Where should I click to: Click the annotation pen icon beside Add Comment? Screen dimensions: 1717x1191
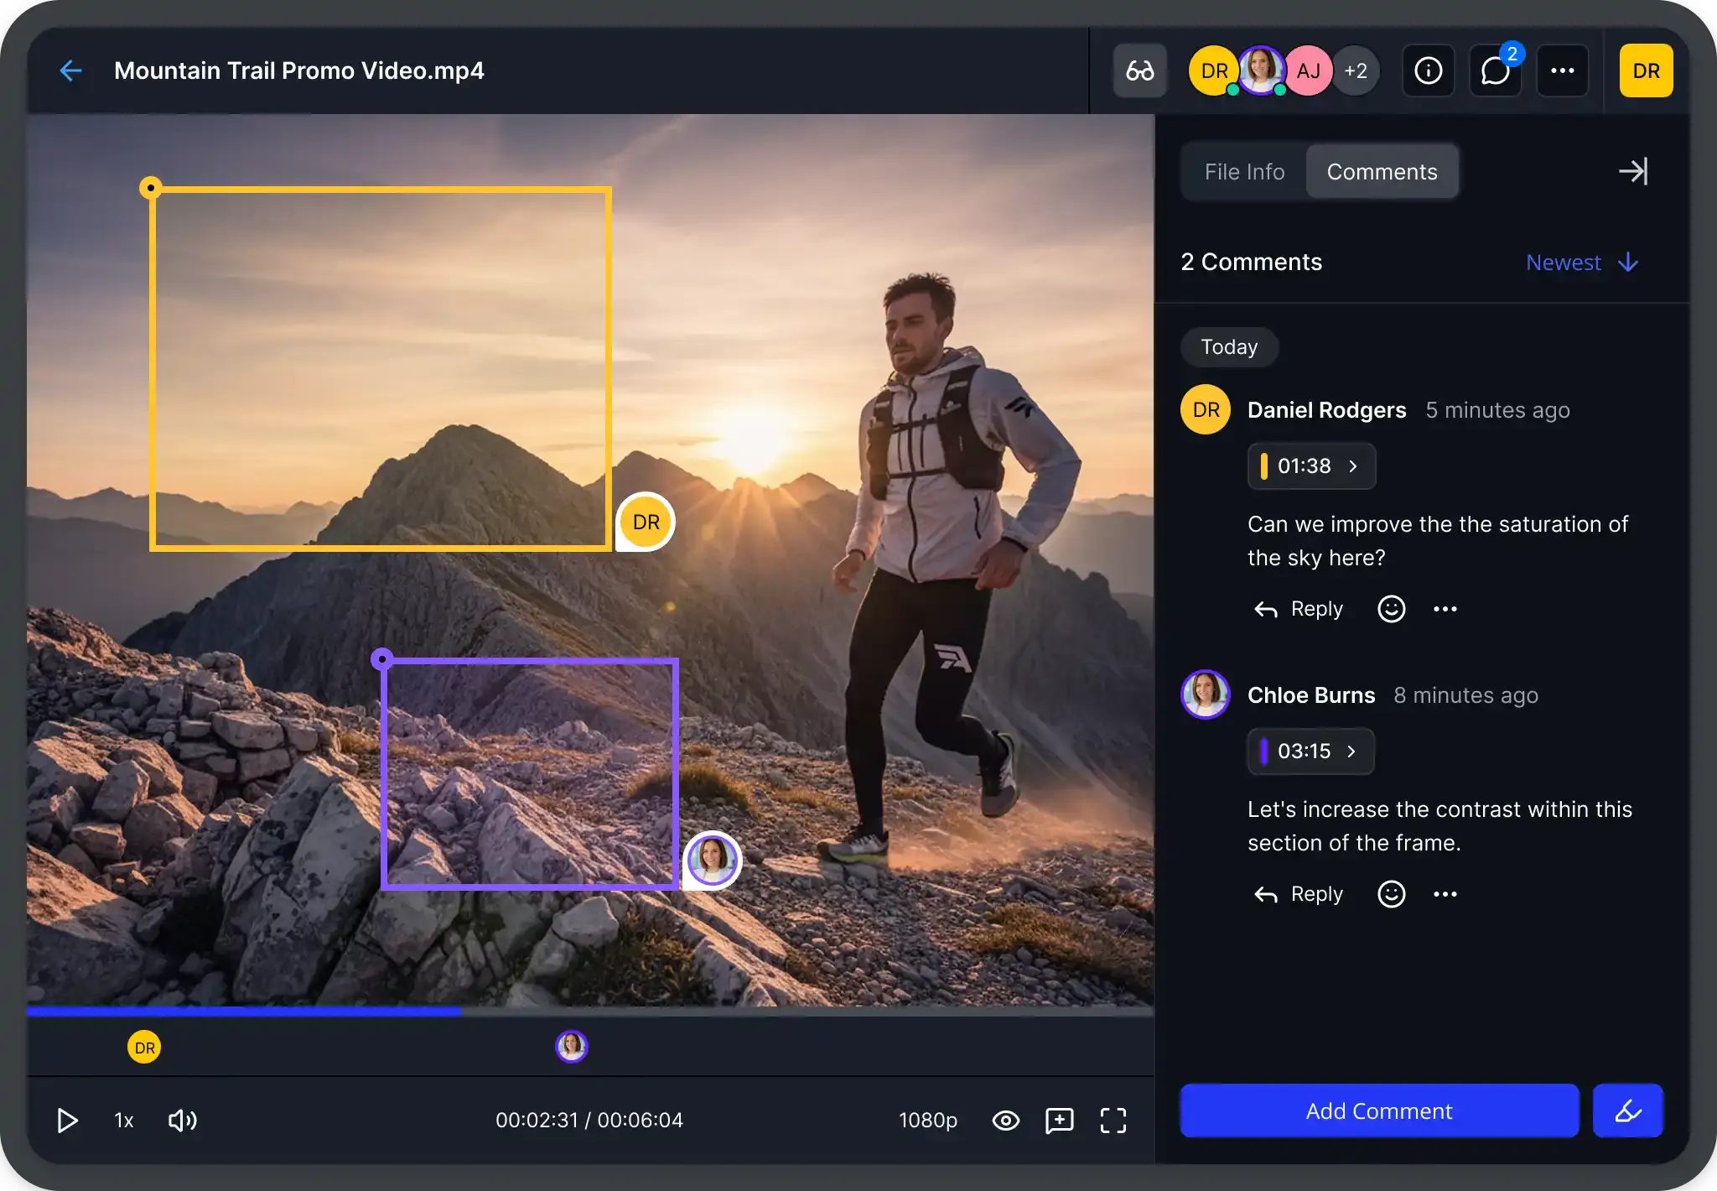click(x=1626, y=1110)
